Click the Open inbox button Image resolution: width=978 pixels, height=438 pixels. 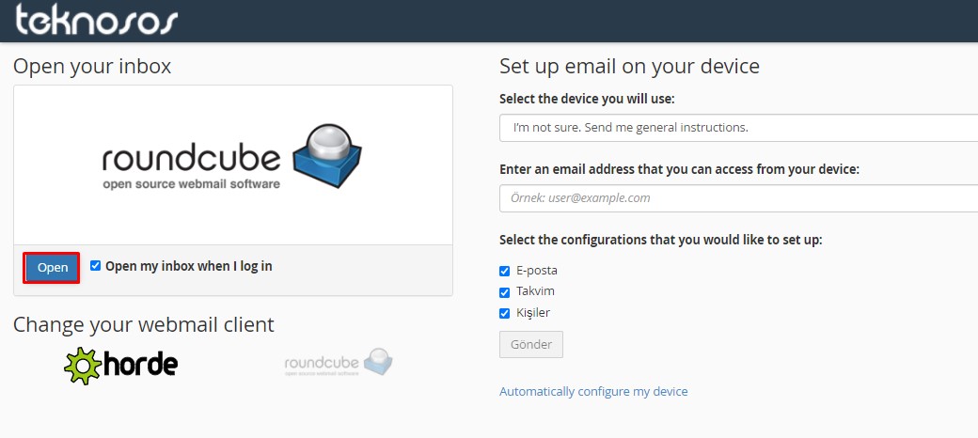tap(53, 268)
